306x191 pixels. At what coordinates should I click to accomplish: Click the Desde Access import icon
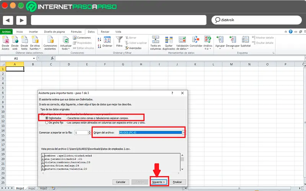(5, 43)
